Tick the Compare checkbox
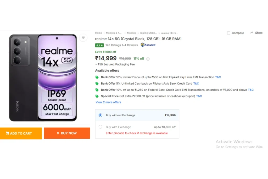The width and height of the screenshot is (268, 179). pyautogui.click(x=228, y=33)
